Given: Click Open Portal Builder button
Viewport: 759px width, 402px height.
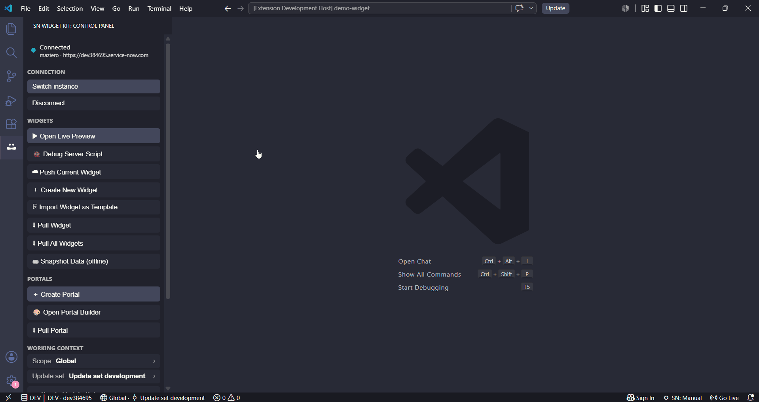Looking at the screenshot, I should click(x=94, y=312).
